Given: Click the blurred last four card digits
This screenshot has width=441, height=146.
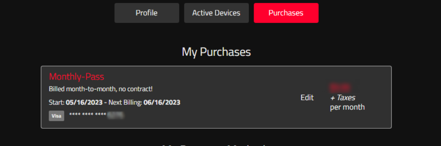Looking at the screenshot, I should 116,115.
